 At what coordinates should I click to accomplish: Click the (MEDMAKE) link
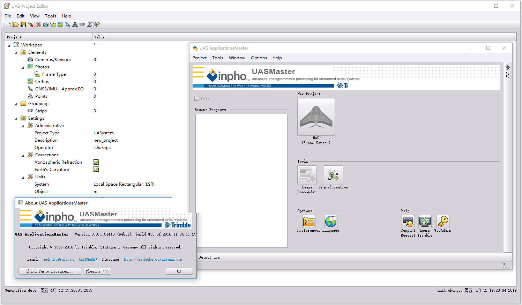pyautogui.click(x=88, y=259)
